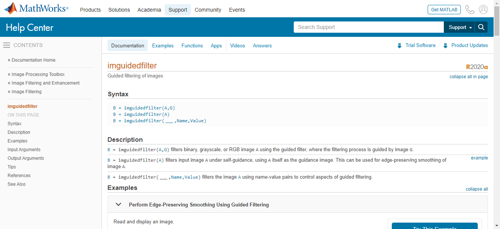Open the contact phone icon
Image resolution: width=500 pixels, height=229 pixels.
coord(469,9)
